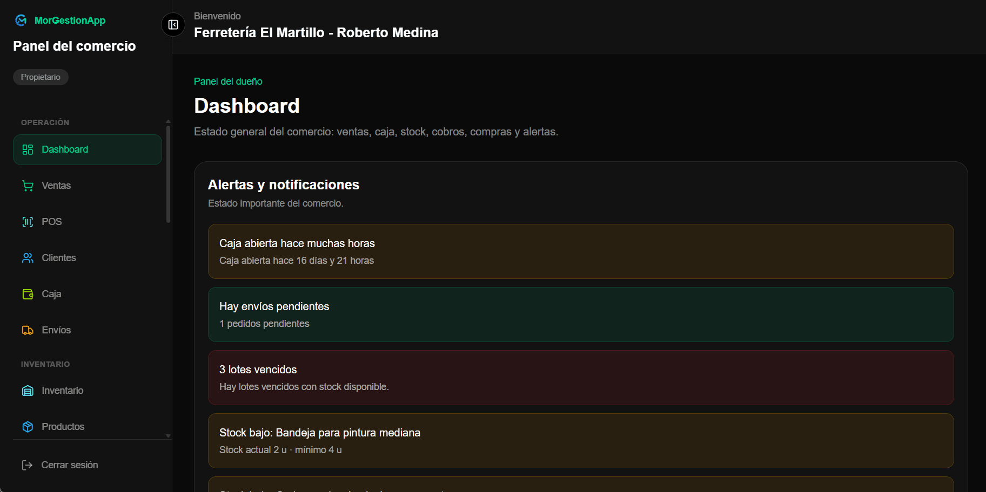Image resolution: width=986 pixels, height=492 pixels.
Task: Open the Hay envíos pendientes alert card
Action: (581, 315)
